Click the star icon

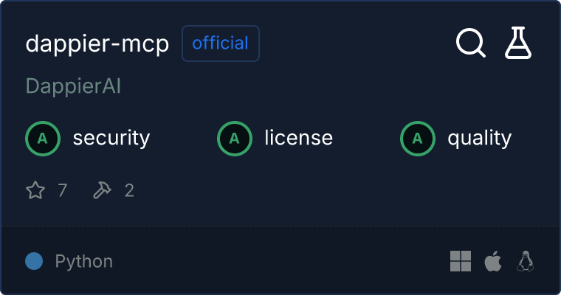pos(35,191)
